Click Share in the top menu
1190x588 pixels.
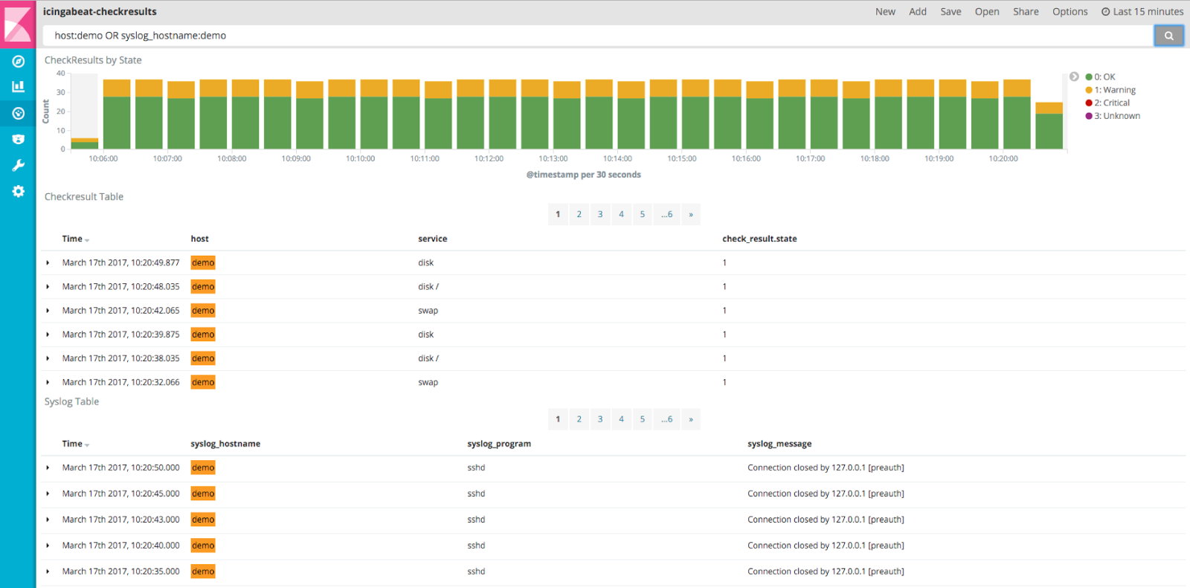pos(1026,12)
